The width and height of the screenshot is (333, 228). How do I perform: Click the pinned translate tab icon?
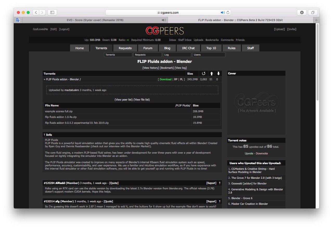(x=18, y=20)
